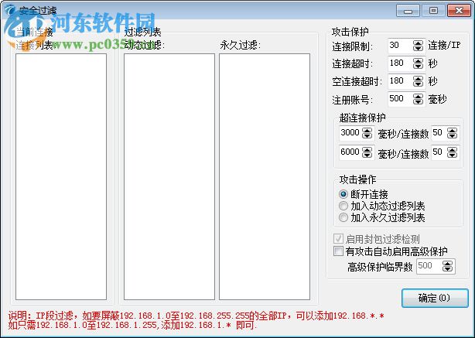Click inside the 连接列表 list box

(61, 177)
